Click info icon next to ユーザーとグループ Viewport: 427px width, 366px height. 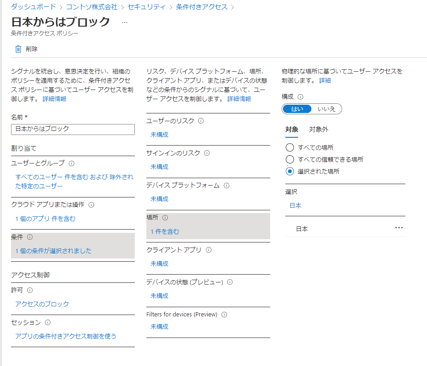72,163
